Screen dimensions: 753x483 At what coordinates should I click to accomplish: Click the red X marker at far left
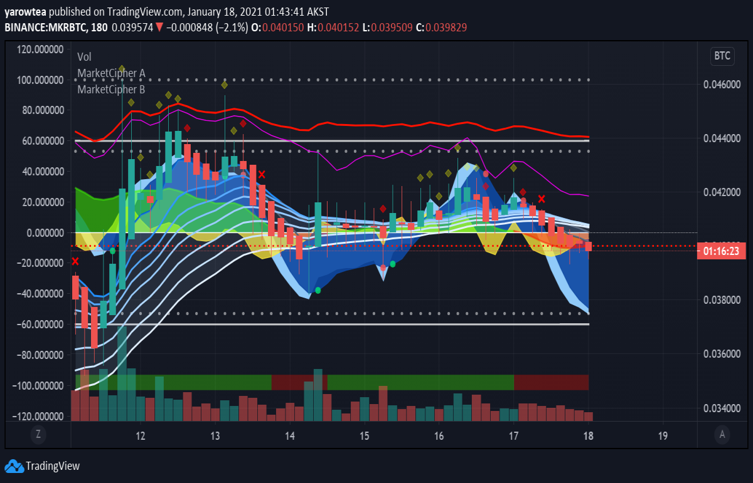coord(75,261)
